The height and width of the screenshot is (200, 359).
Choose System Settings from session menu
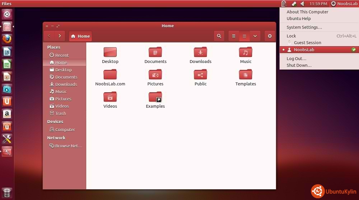[304, 27]
